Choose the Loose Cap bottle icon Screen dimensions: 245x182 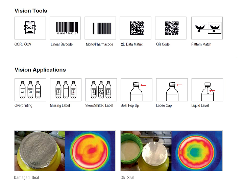point(172,90)
